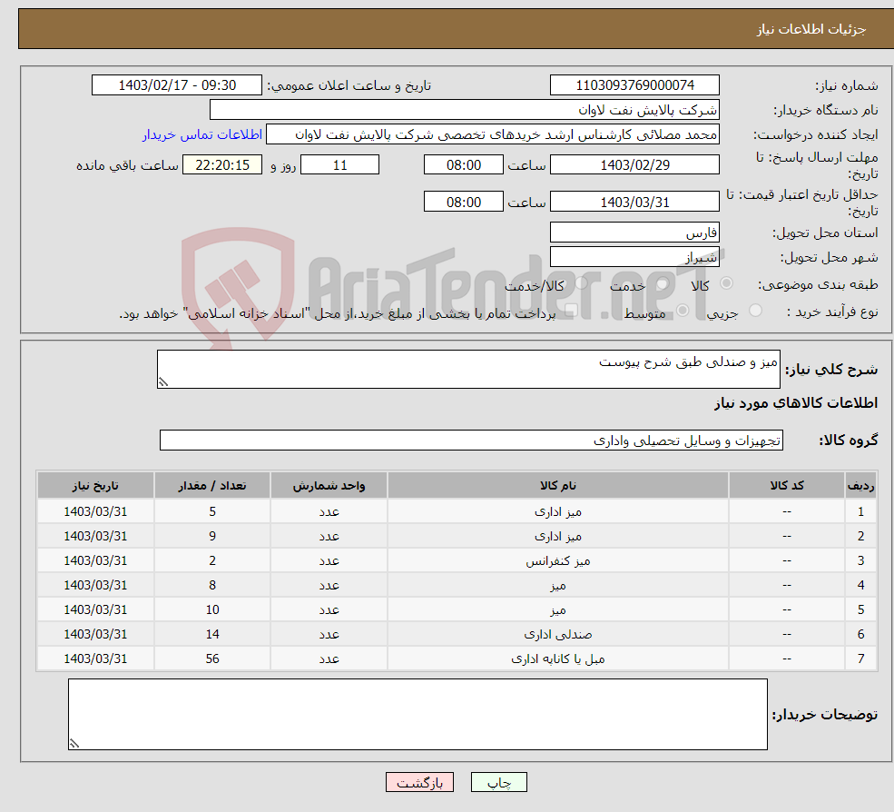The height and width of the screenshot is (812, 894).
Task: Click the date in the میز کنفرانس row
Action: tap(95, 560)
